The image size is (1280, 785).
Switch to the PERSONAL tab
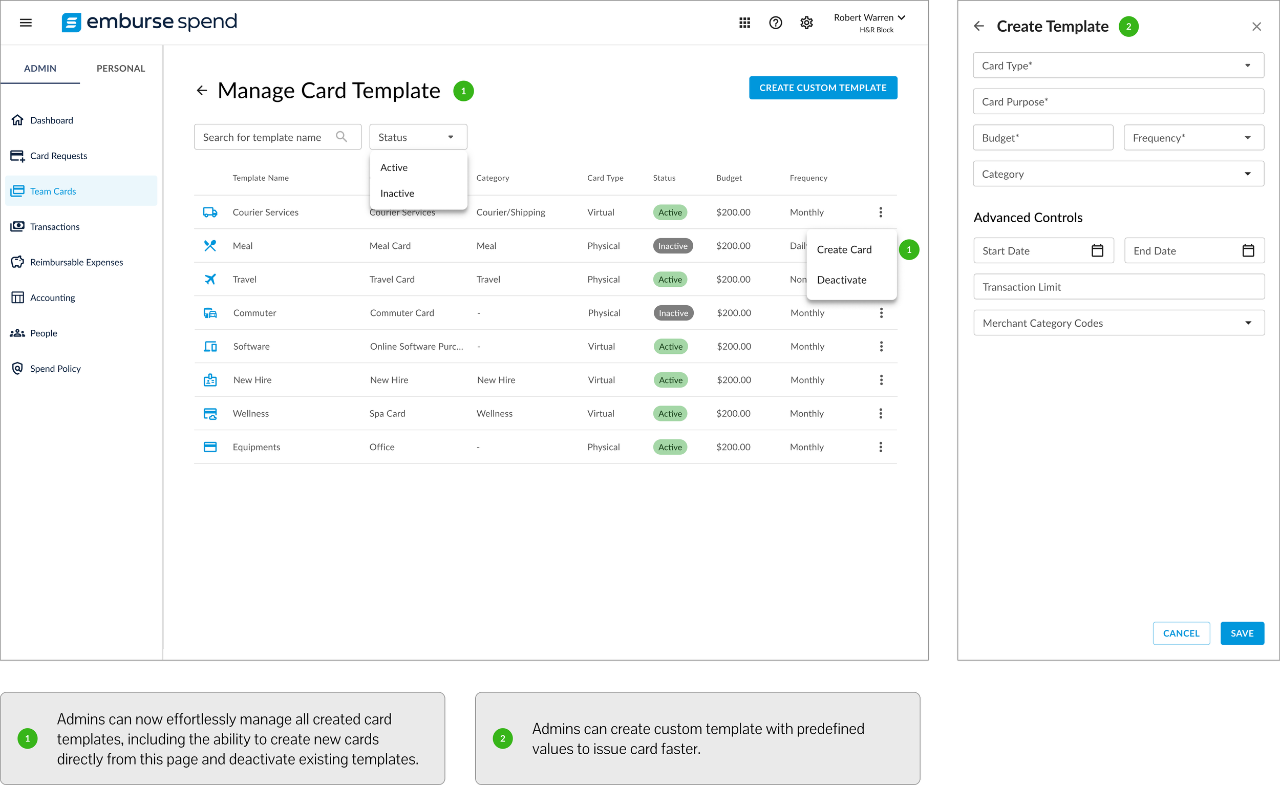point(120,68)
